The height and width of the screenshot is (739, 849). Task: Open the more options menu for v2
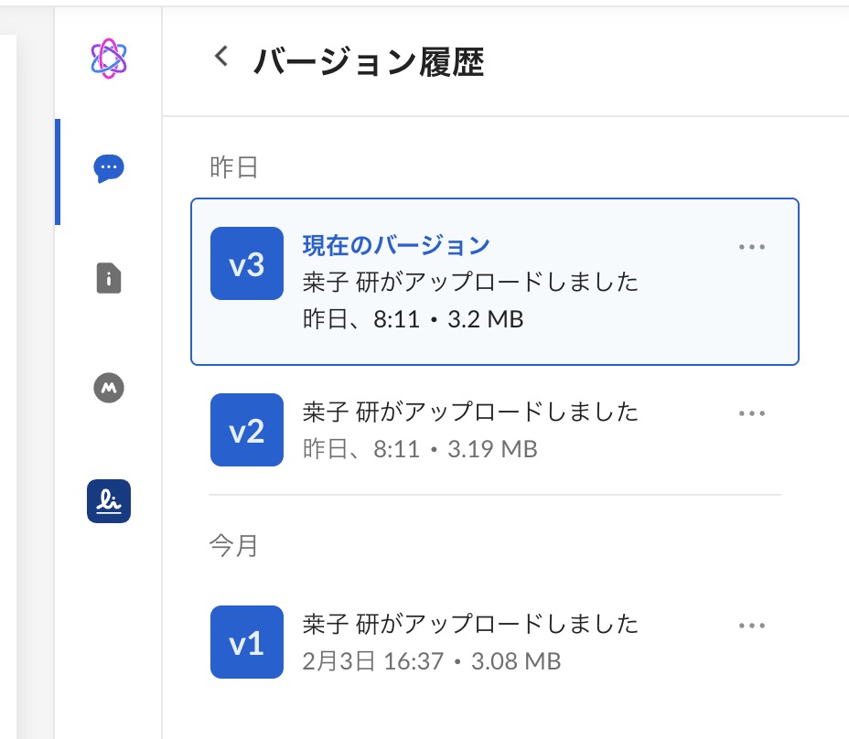(x=751, y=413)
